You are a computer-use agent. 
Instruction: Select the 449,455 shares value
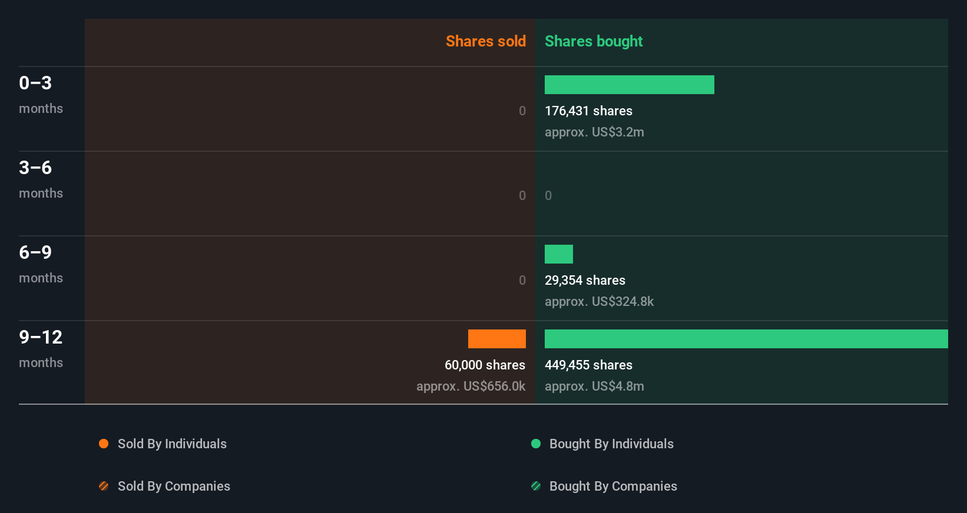click(588, 365)
